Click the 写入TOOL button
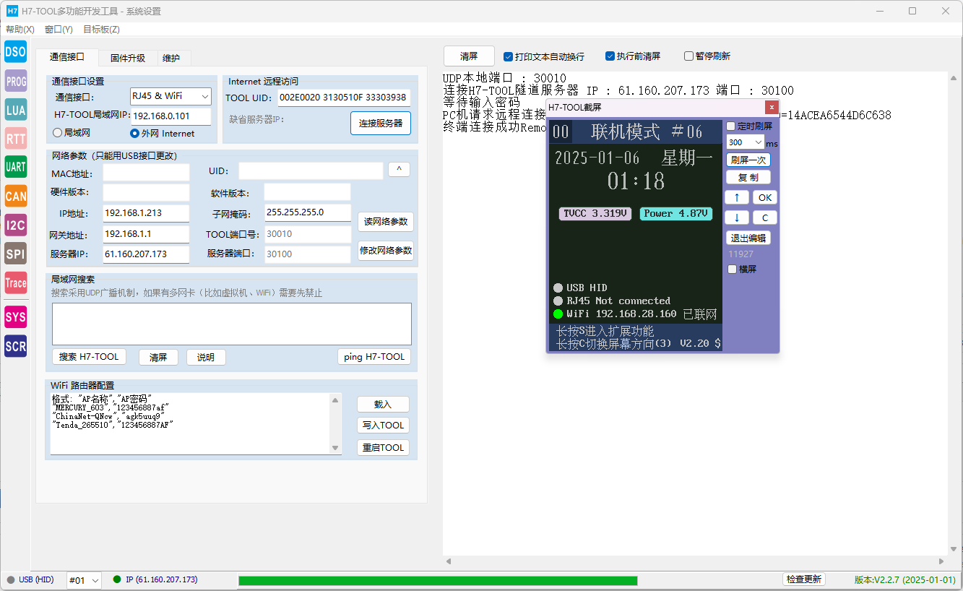Screen dimensions: 963x591 pos(383,426)
